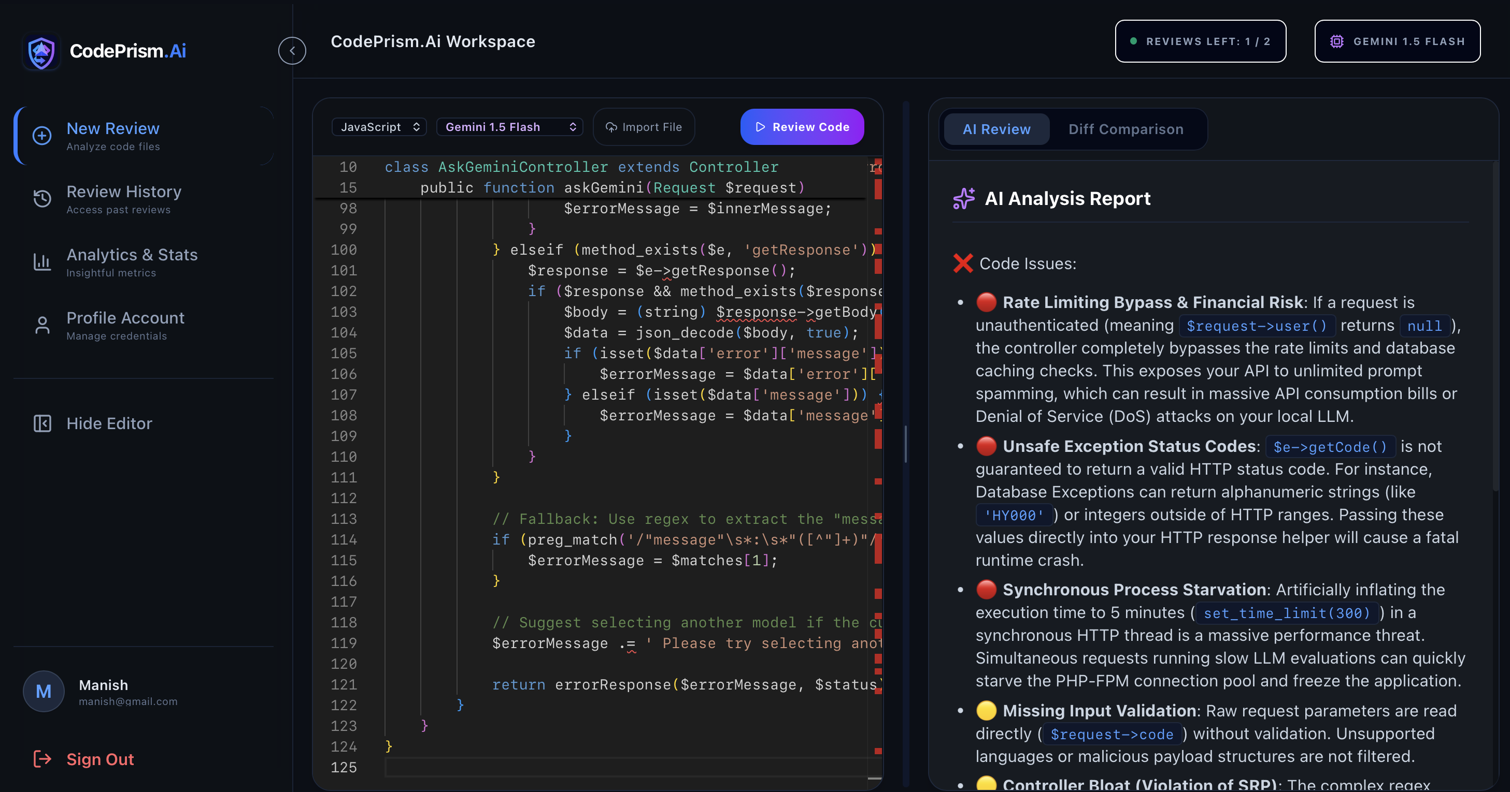Click the yellow circle by Missing Input Validation
The image size is (1510, 792).
pos(986,711)
